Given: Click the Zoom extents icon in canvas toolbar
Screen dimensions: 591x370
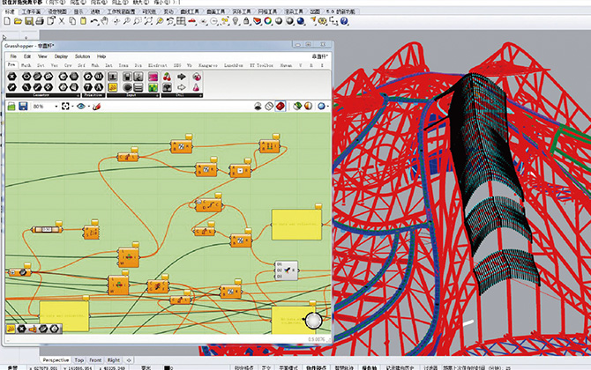Looking at the screenshot, I should 66,107.
